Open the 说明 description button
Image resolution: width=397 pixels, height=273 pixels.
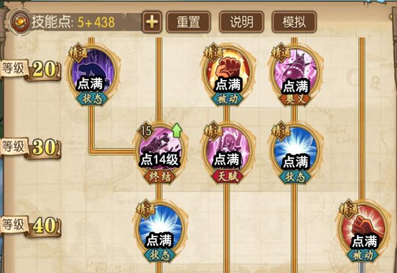[241, 22]
